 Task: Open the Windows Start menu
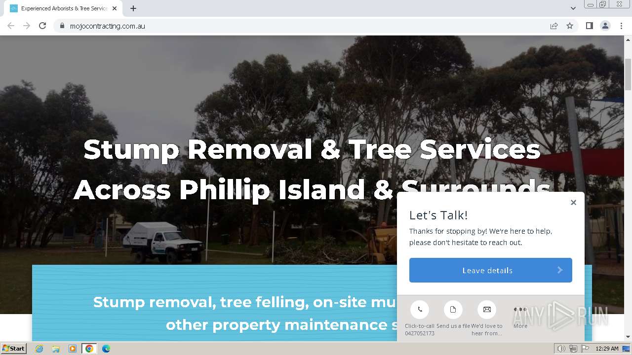13,348
